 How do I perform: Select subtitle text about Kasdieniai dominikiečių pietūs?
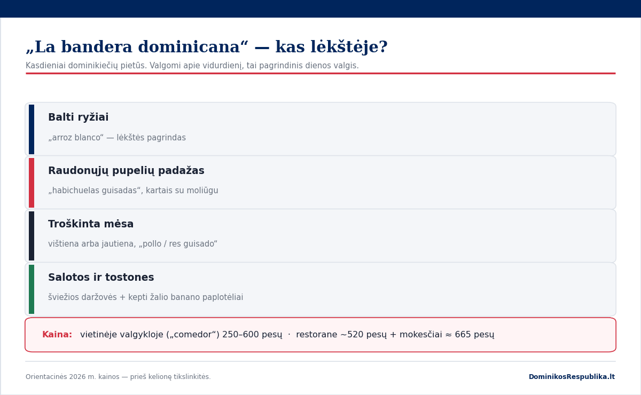pos(192,66)
